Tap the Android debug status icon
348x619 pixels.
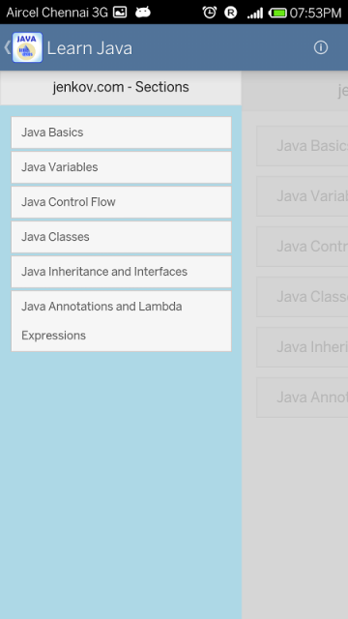coord(143,13)
